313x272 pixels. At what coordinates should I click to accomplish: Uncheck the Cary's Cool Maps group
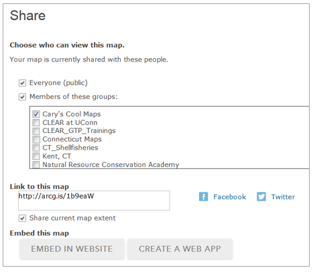point(36,114)
